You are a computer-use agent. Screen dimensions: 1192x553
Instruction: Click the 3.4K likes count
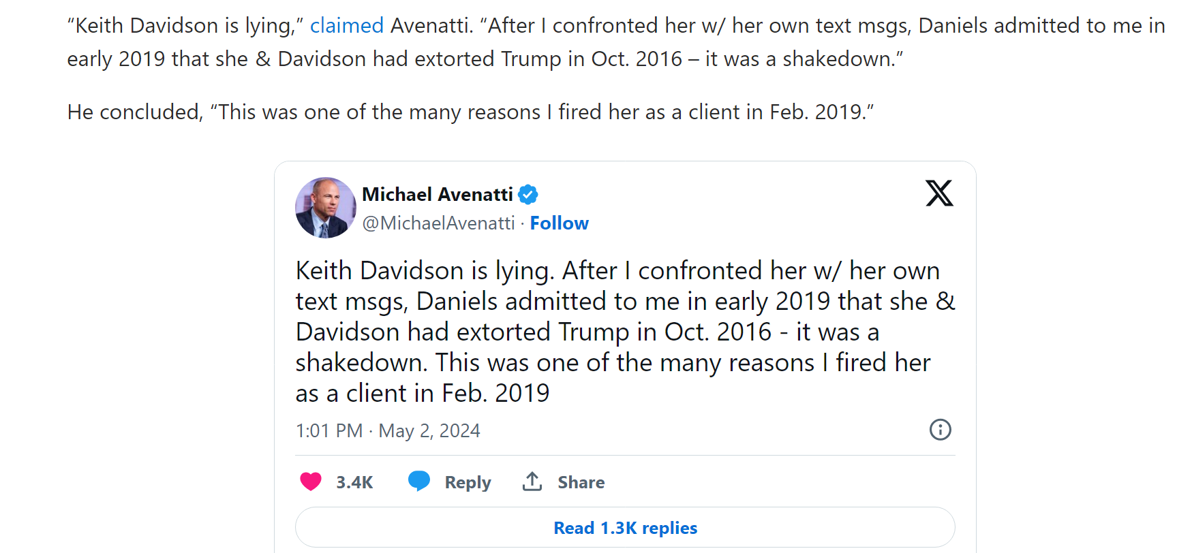[354, 482]
